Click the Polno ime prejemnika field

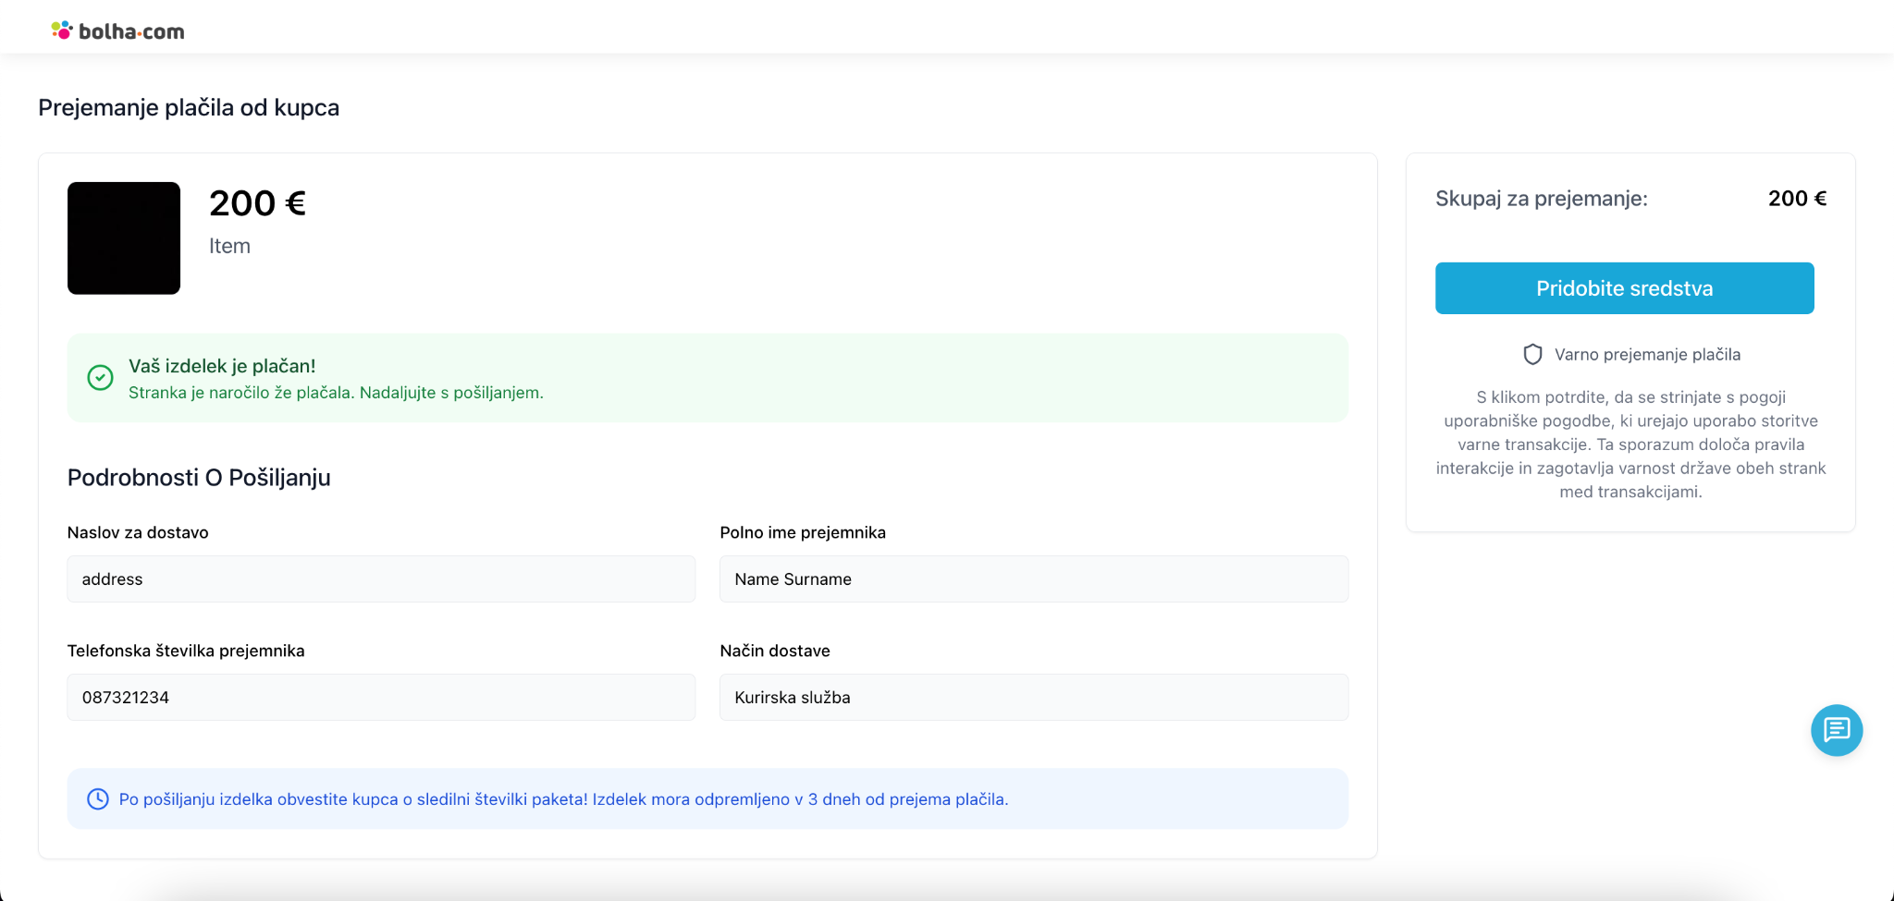(x=1033, y=579)
